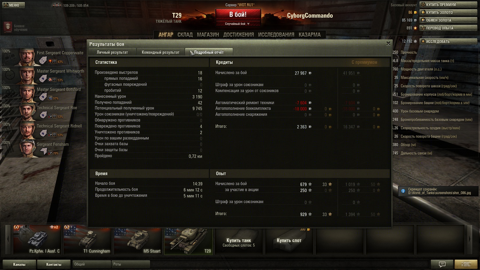The width and height of the screenshot is (480, 270).
Task: Open the chat message window icon
Action: [442, 264]
